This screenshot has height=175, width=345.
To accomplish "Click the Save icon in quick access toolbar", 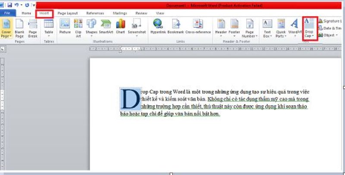I will coord(9,5).
